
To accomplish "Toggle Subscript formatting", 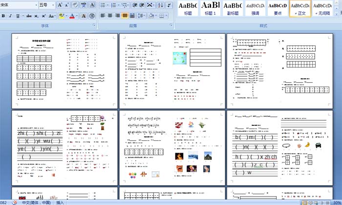I will (36, 16).
